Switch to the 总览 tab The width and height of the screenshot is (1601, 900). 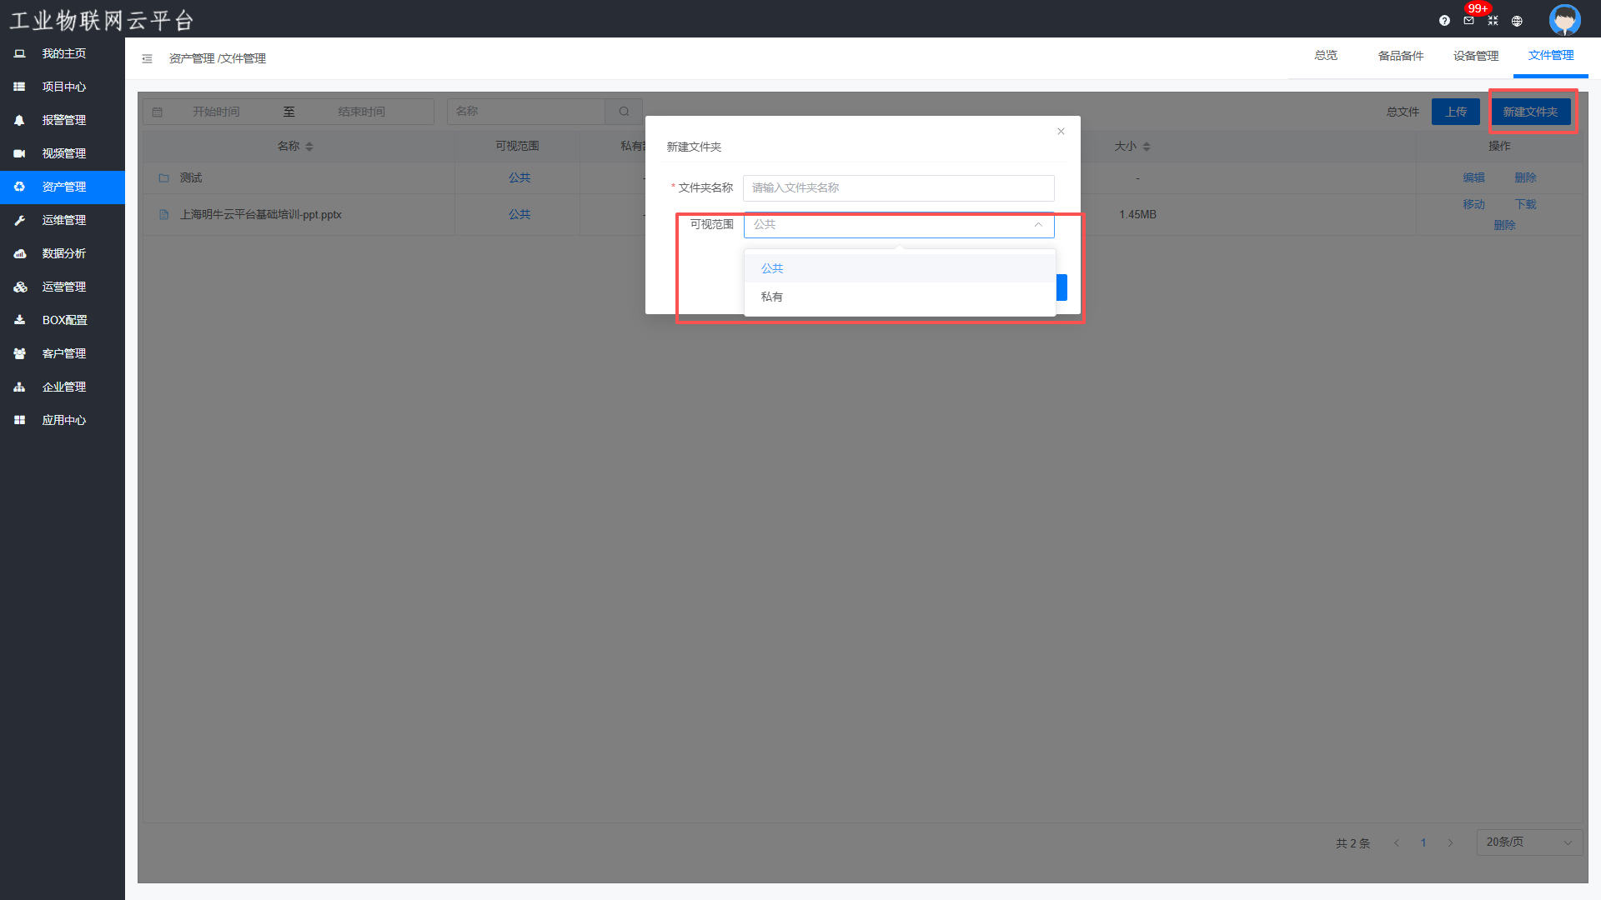pos(1326,56)
